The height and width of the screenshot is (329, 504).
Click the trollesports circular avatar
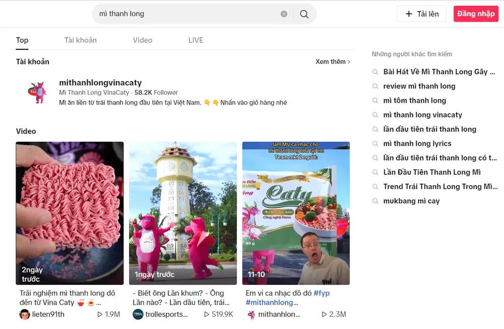tap(138, 314)
